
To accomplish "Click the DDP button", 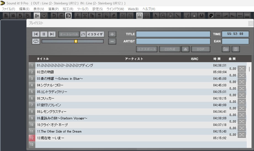I will pos(201,49).
